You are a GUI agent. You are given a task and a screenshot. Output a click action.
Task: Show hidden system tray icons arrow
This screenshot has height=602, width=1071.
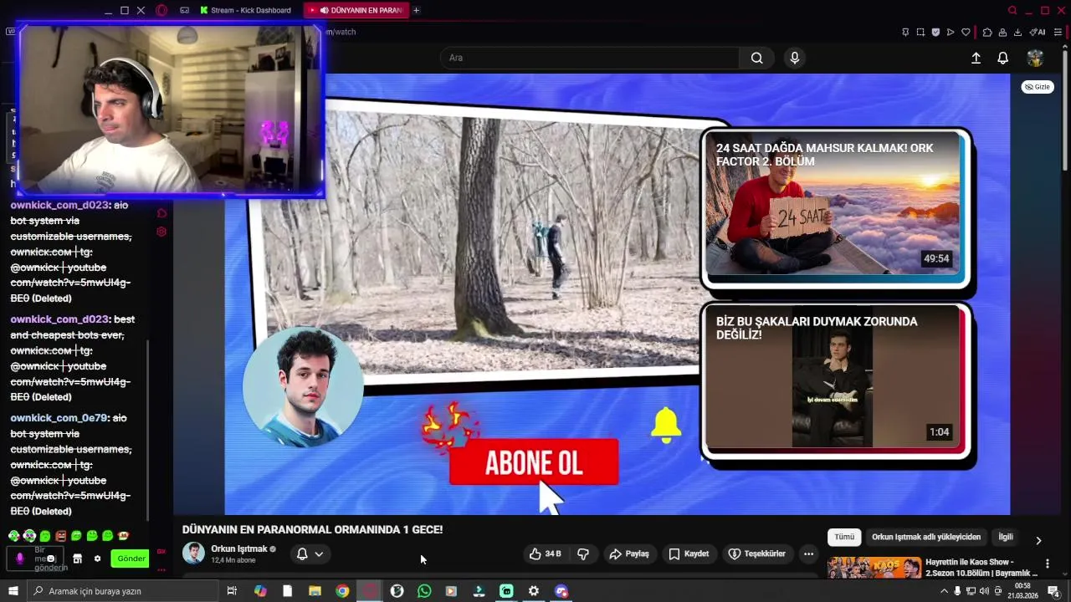click(x=945, y=591)
